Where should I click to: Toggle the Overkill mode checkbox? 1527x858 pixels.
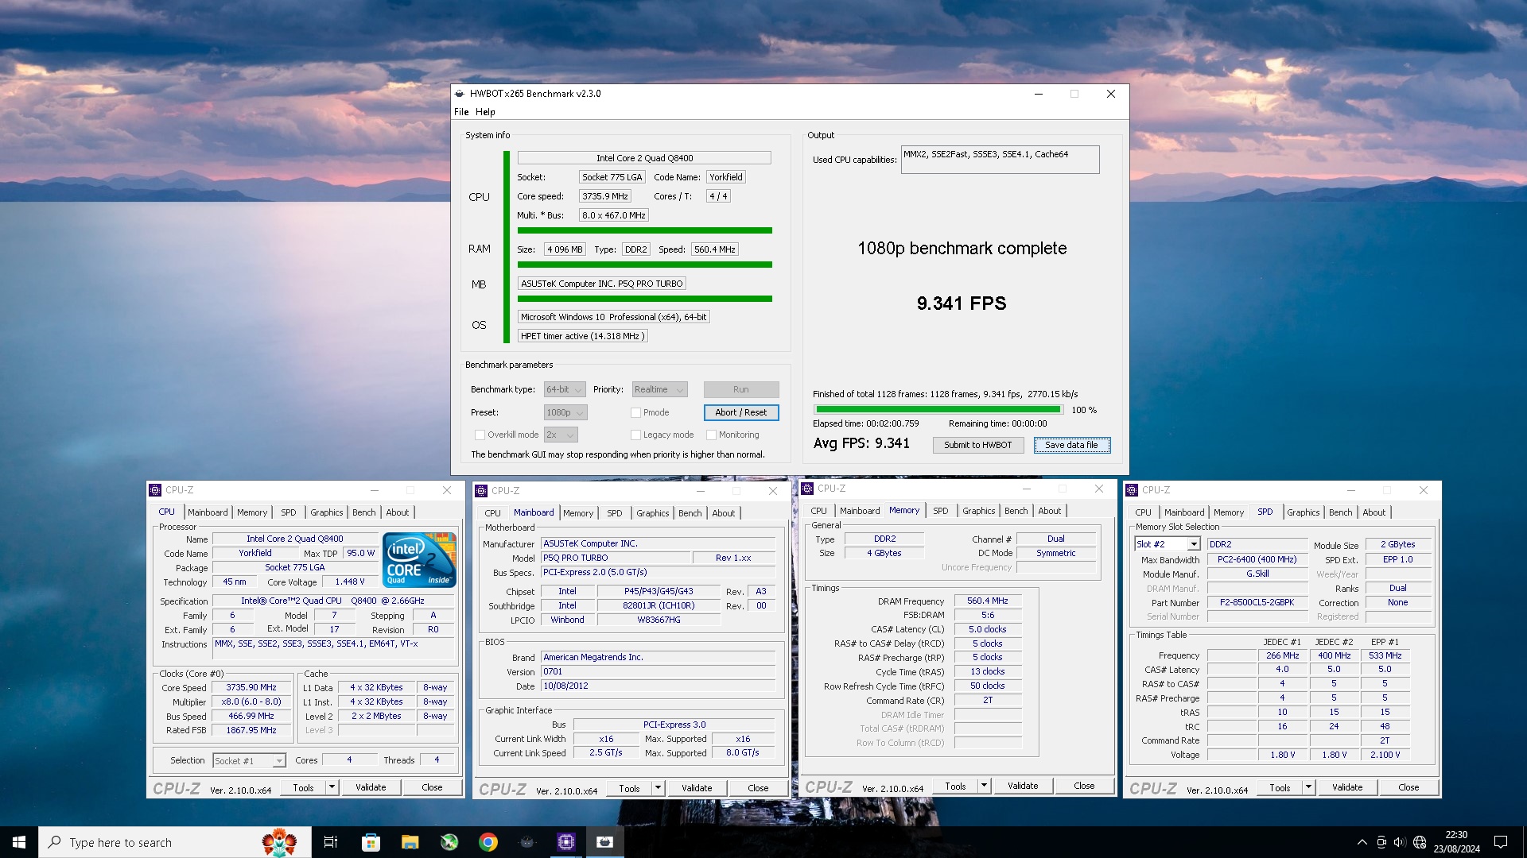tap(480, 435)
